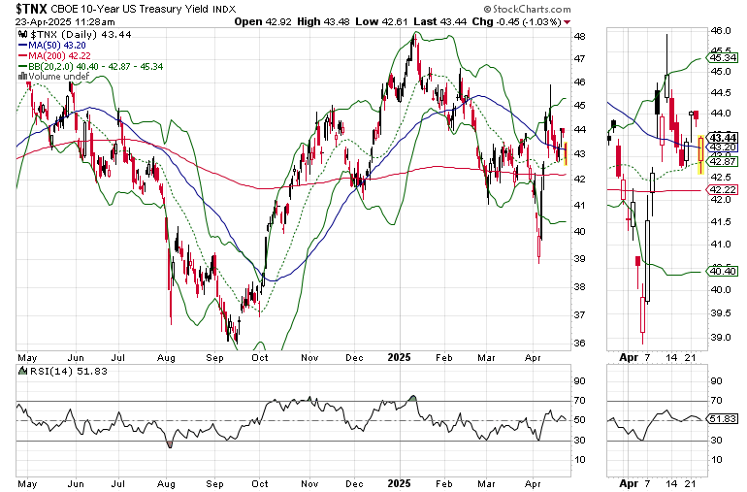Screen dimensions: 747x492
Task: Click the 'MA(50) 43.20' legend entry
Action: coord(56,46)
